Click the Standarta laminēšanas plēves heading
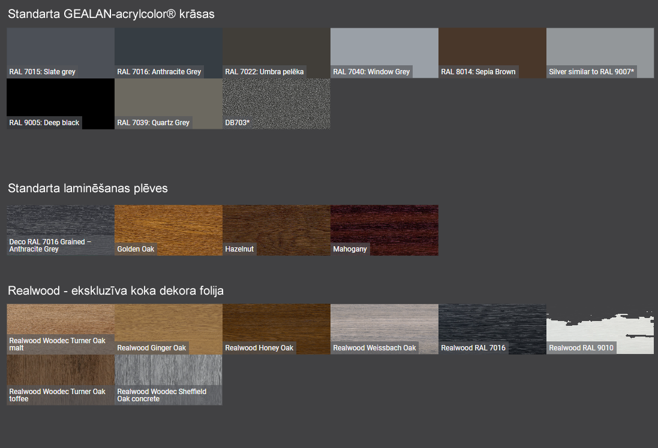The image size is (658, 448). click(88, 188)
